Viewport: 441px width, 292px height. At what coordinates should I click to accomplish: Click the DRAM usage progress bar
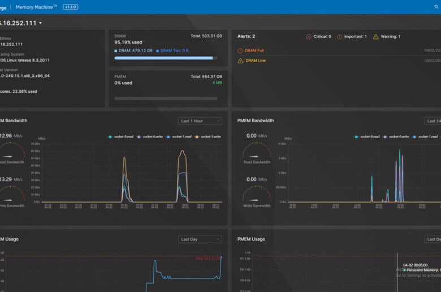pos(166,58)
